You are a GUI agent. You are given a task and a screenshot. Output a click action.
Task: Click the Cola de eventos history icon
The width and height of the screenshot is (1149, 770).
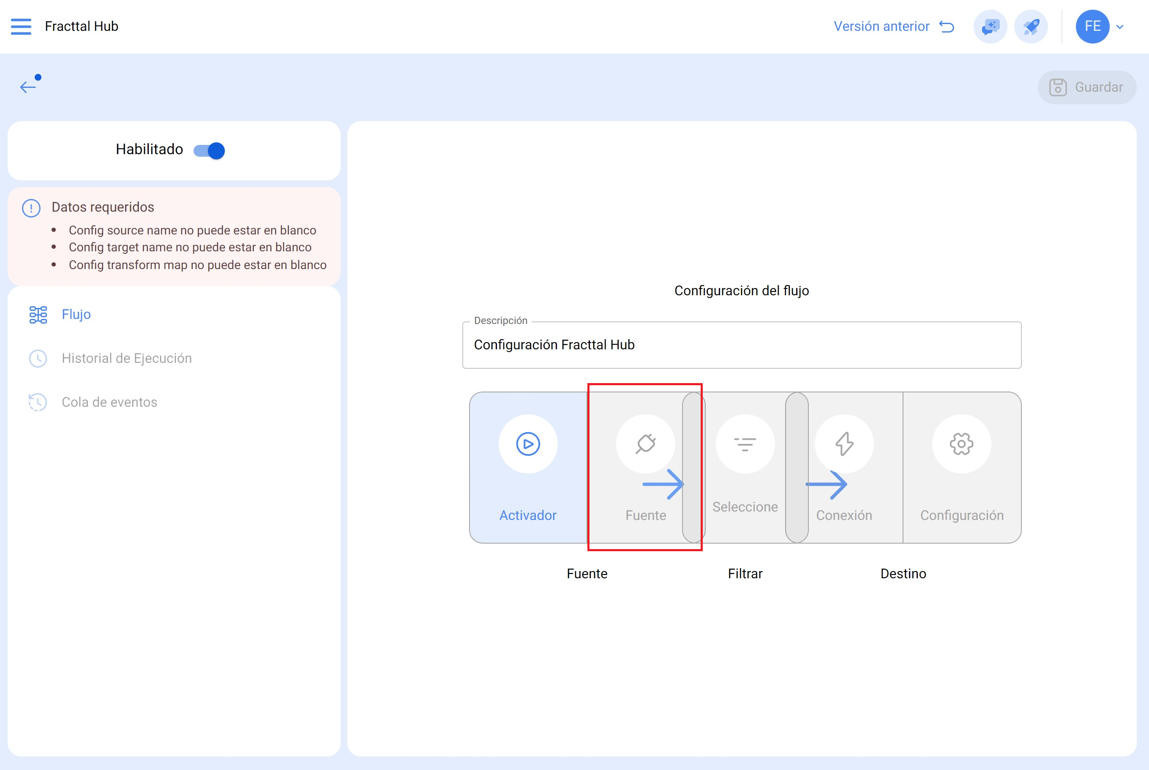tap(37, 402)
